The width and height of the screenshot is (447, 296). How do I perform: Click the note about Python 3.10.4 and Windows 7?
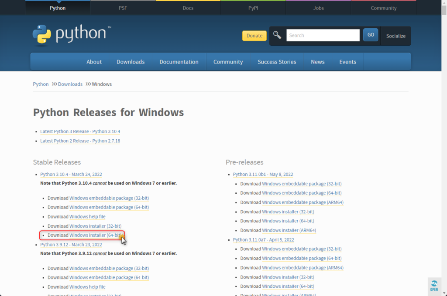coord(108,183)
